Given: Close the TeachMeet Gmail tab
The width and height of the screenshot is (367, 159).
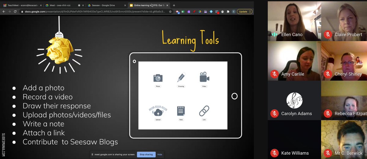Looking at the screenshot, I should click(x=41, y=5).
